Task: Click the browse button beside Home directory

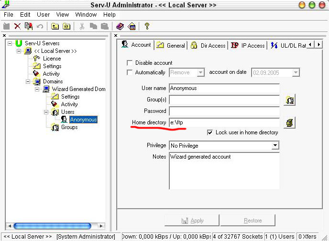Action: point(290,123)
